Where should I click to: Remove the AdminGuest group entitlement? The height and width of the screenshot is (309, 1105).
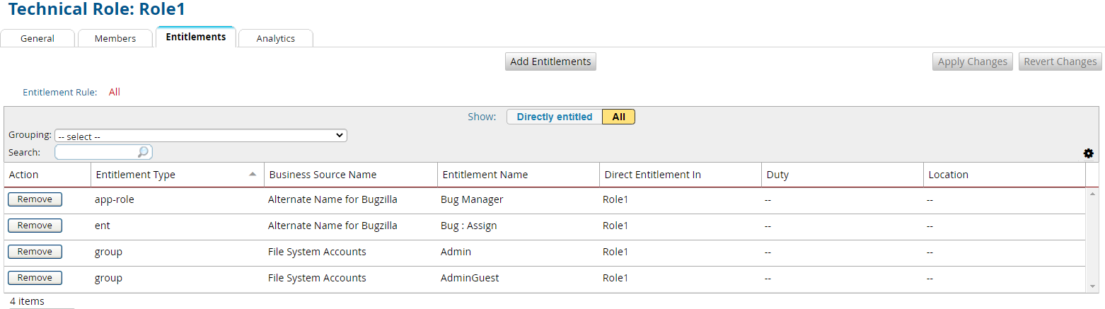[x=35, y=278]
